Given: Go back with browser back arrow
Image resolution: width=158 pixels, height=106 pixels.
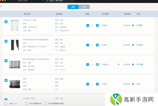Looking at the screenshot, I should (9, 1).
